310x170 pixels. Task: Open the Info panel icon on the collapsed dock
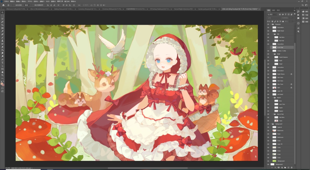pyautogui.click(x=298, y=23)
